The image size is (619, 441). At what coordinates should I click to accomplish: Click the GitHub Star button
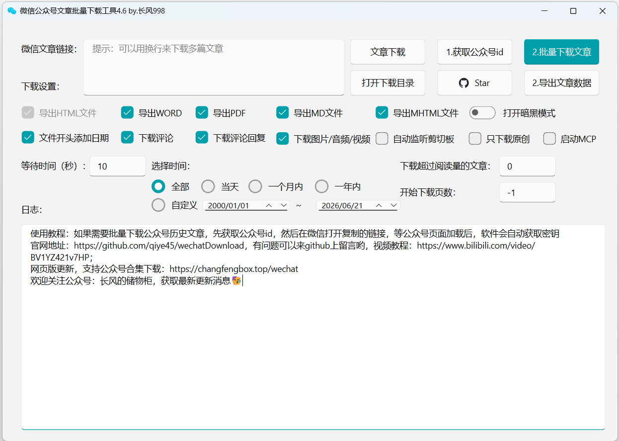pyautogui.click(x=474, y=83)
